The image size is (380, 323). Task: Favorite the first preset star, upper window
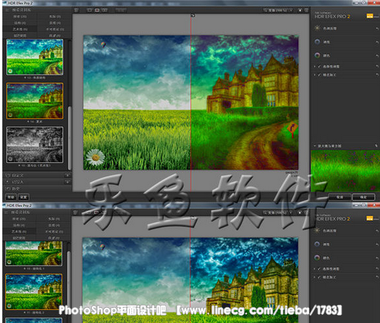25,77
